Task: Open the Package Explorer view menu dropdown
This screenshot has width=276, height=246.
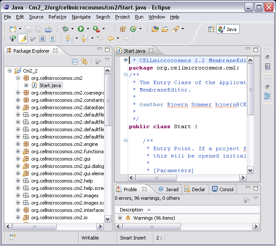Action: click(107, 60)
